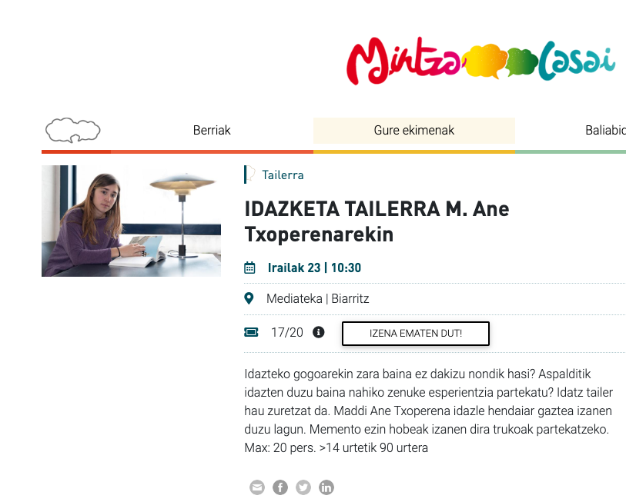Image resolution: width=626 pixels, height=502 pixels.
Task: Click the Mediateka | Biarritz location text
Action: 318,298
